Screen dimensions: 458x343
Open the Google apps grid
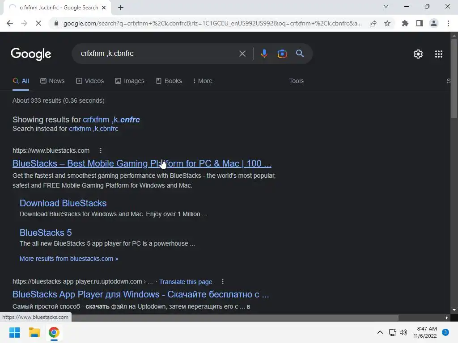[x=439, y=54]
